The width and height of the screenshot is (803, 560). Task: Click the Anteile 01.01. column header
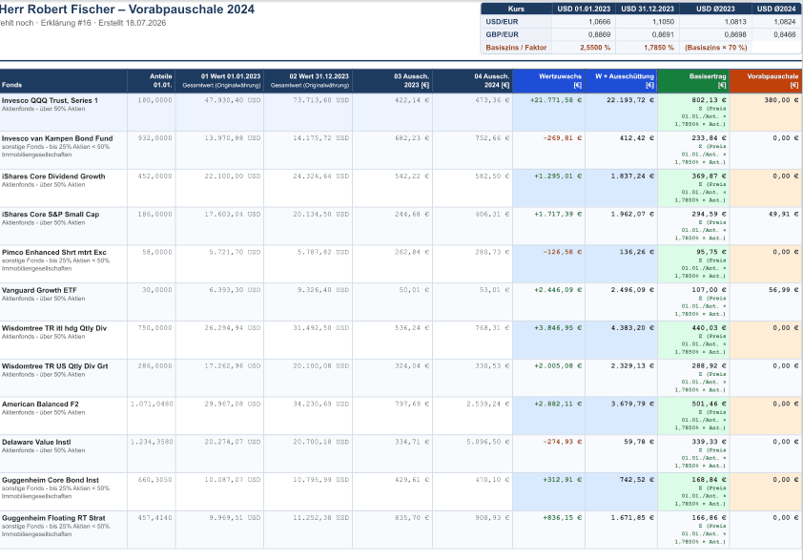[x=152, y=81]
